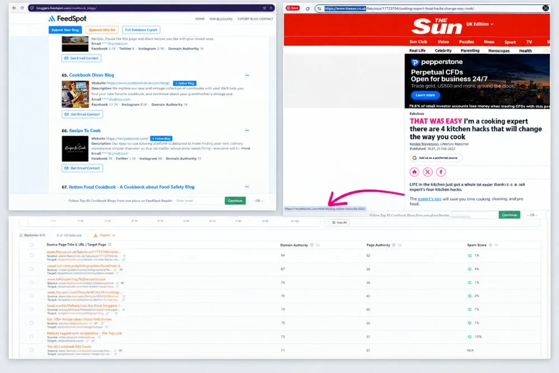Get email contact for Recipe To Cook
The image size is (559, 373).
tap(82, 168)
